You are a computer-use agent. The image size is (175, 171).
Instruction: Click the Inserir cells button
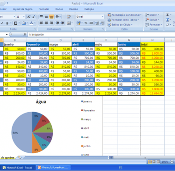pyautogui.click(x=152, y=15)
